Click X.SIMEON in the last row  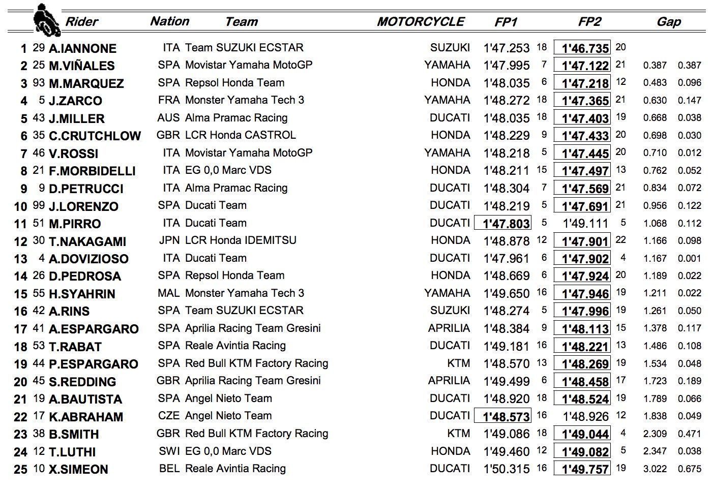(78, 470)
